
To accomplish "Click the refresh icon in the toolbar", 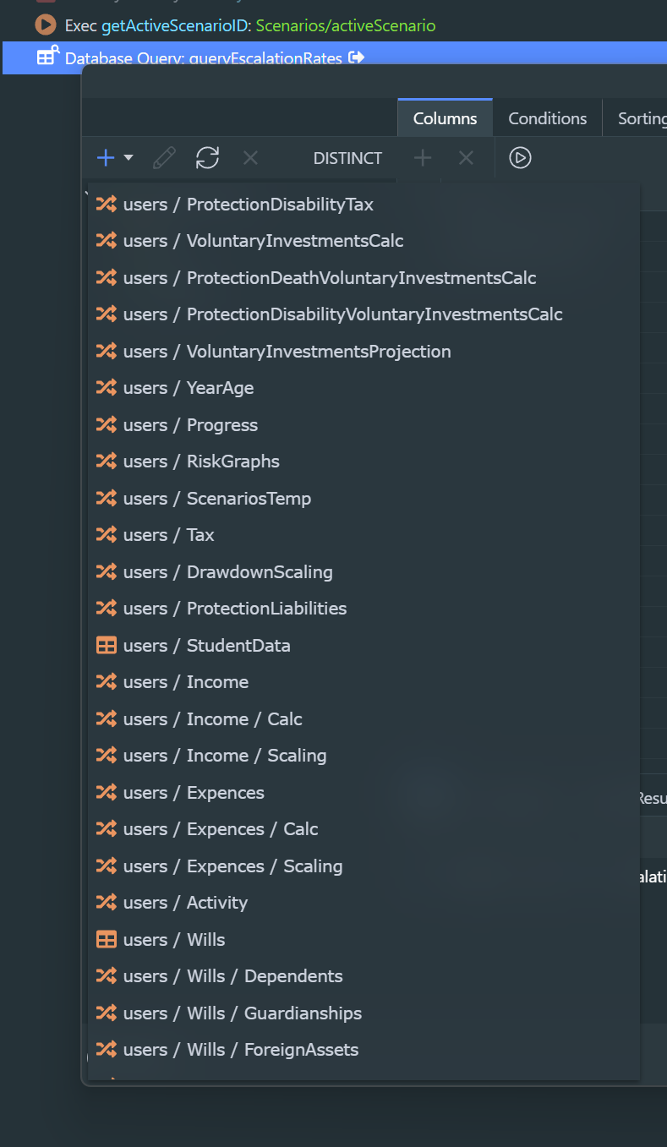I will point(207,158).
